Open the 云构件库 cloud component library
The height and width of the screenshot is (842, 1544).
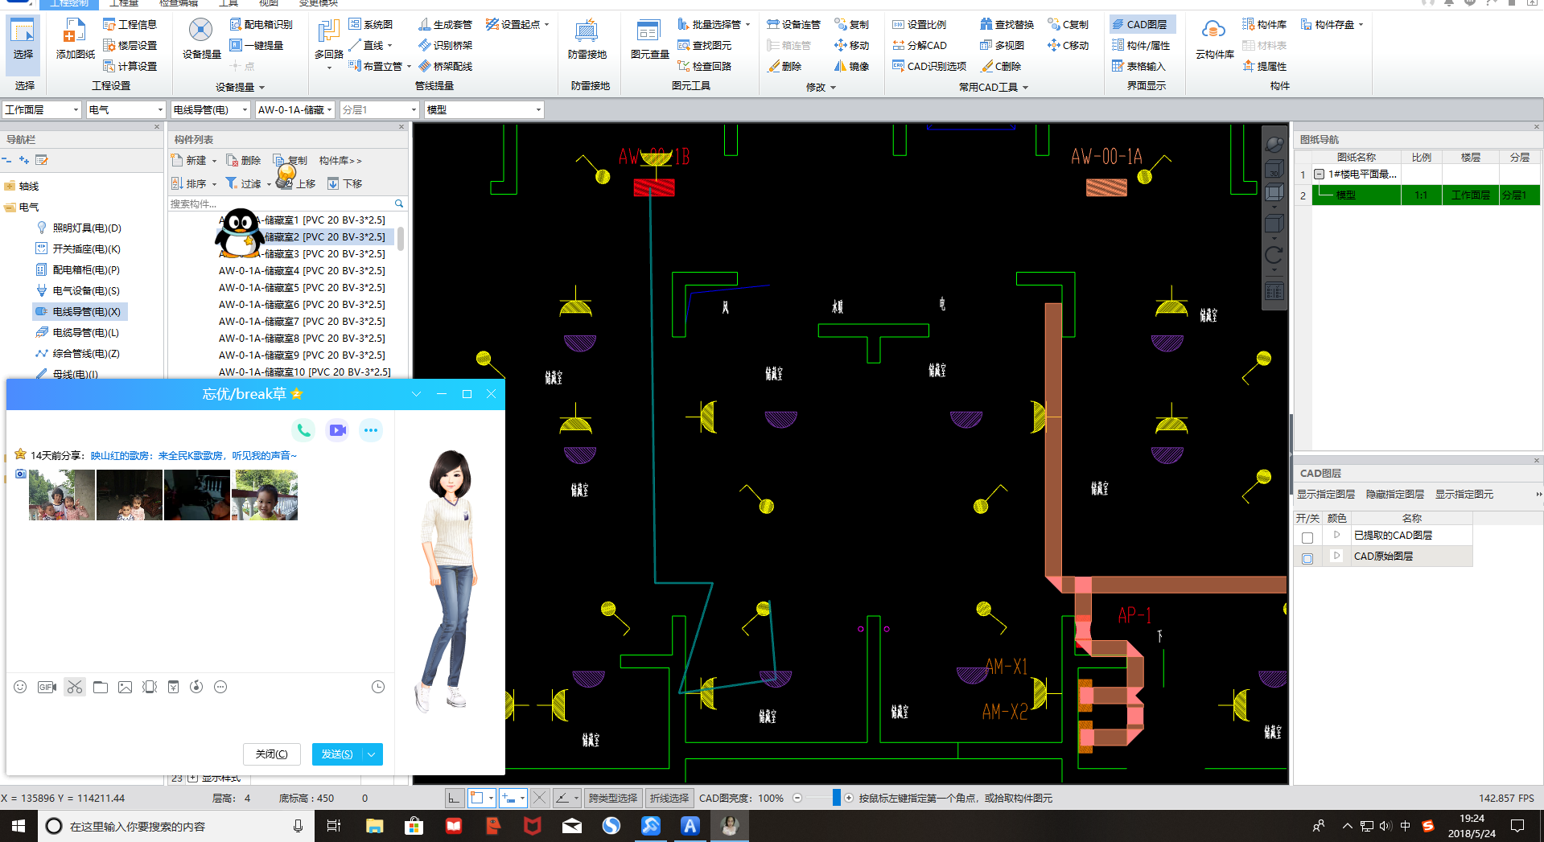[x=1214, y=39]
